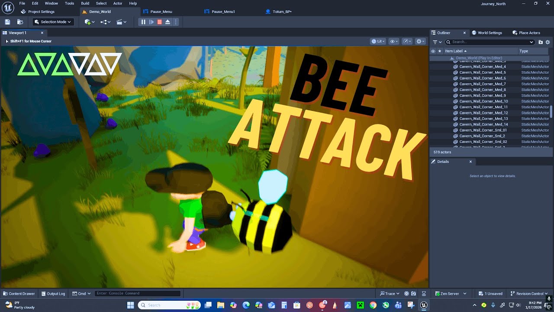Open the Outliner filter dropdown
554x312 pixels.
click(437, 42)
